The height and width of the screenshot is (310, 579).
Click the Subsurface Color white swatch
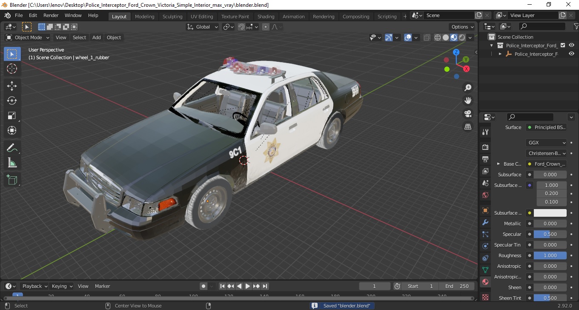click(x=550, y=213)
